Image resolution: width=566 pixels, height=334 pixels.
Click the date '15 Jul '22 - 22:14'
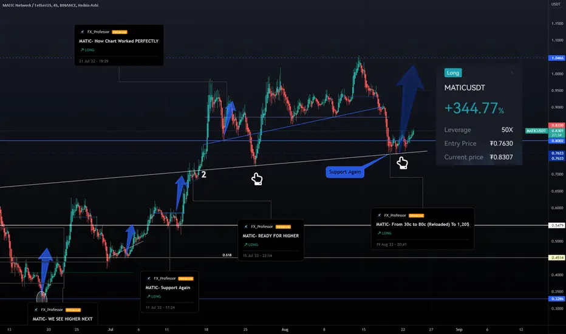257,256
